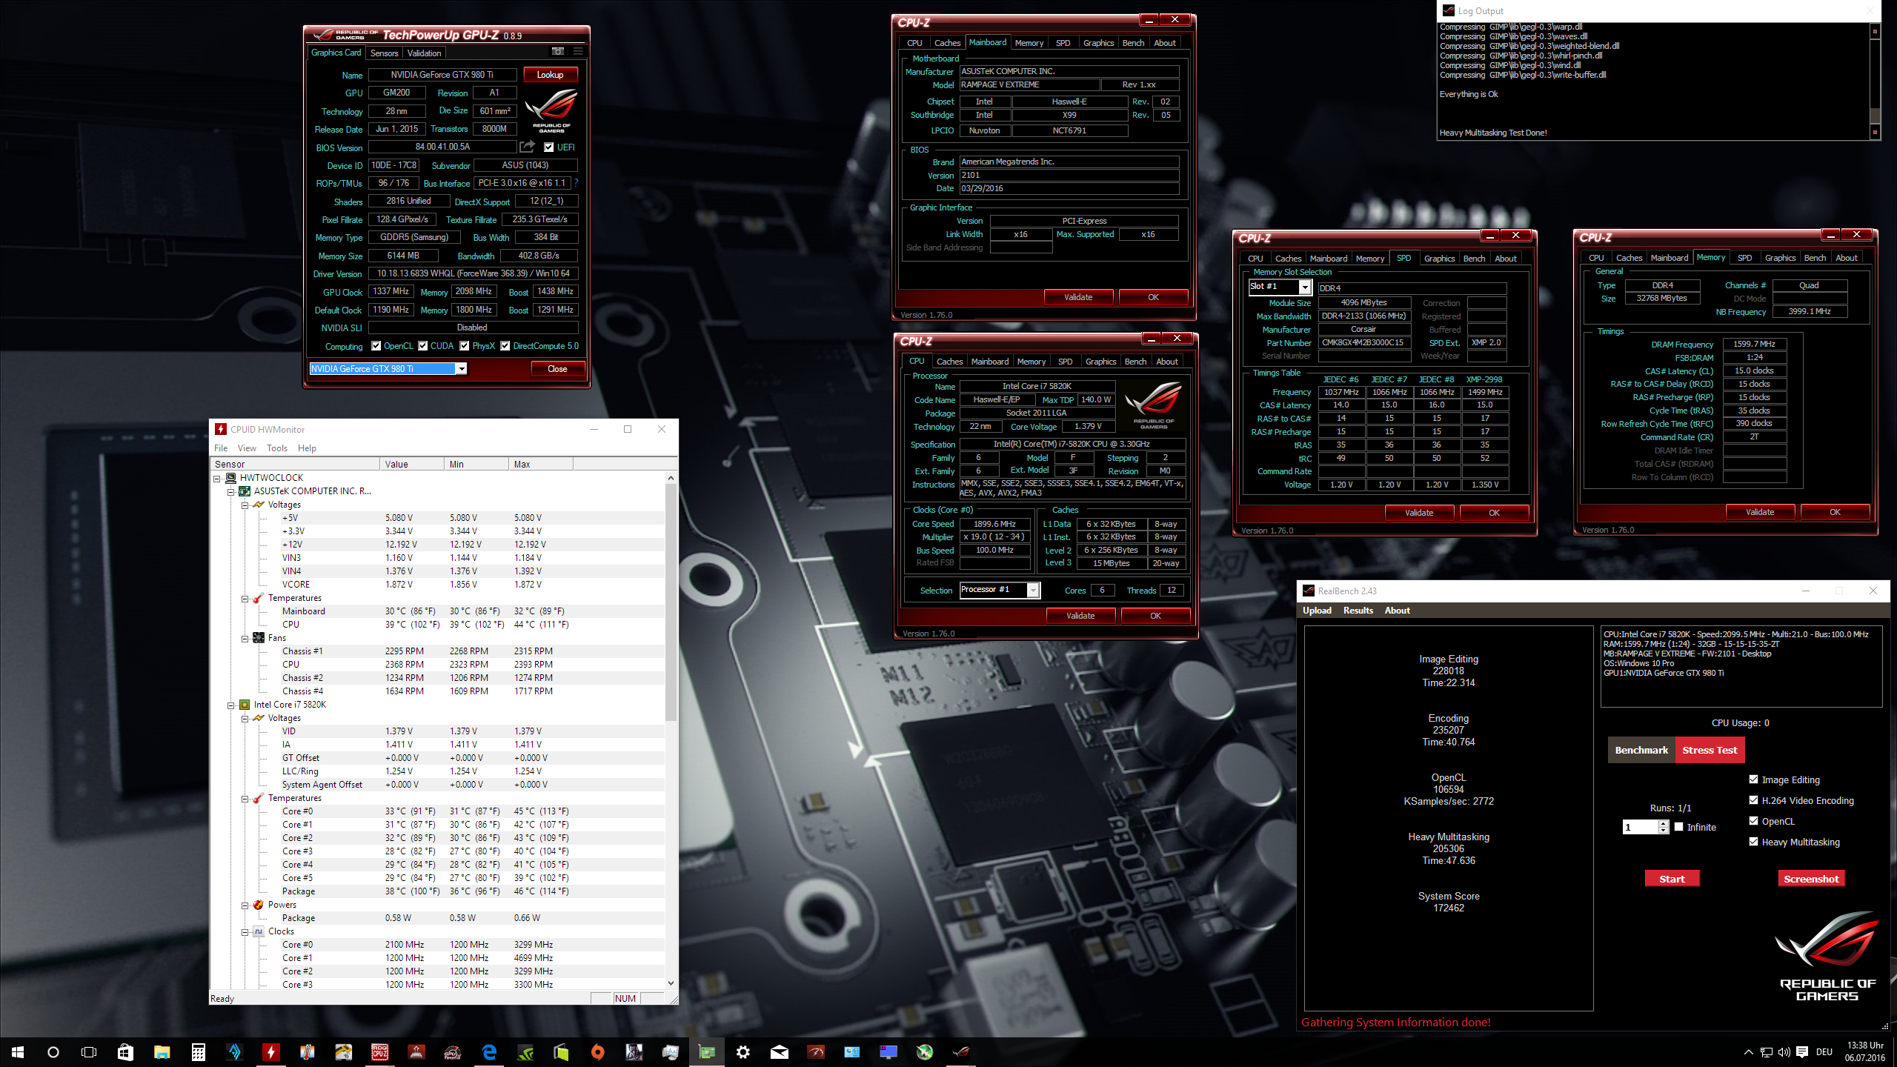This screenshot has height=1067, width=1897.
Task: Collapse the HWTWOCLOCK tree node
Action: [x=217, y=479]
